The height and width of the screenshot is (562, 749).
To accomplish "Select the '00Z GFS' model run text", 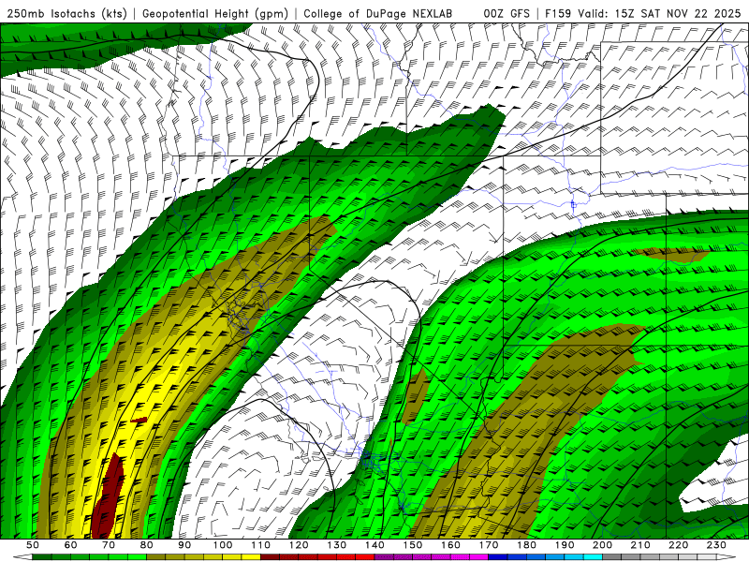I will [507, 14].
